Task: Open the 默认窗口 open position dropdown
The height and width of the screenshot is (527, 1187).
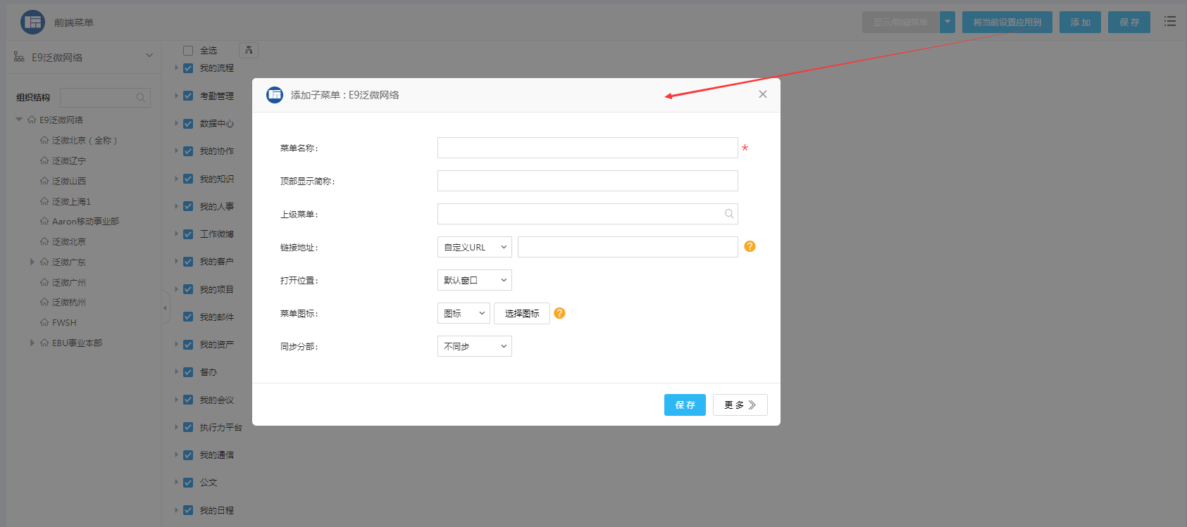Action: 474,280
